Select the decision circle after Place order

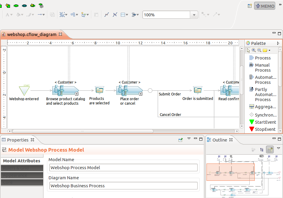(150, 90)
